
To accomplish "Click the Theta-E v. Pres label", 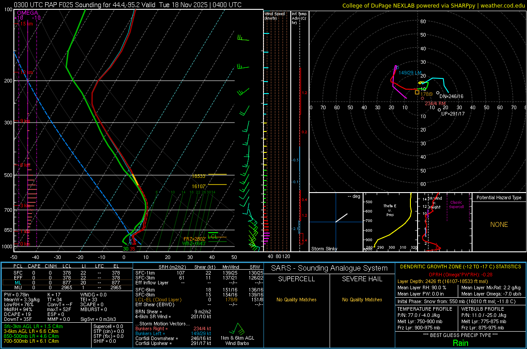I will coord(390,210).
